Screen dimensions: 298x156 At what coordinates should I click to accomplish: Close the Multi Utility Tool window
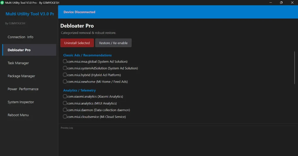click(292, 3)
